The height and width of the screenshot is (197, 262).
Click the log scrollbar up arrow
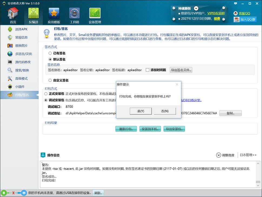258,163
